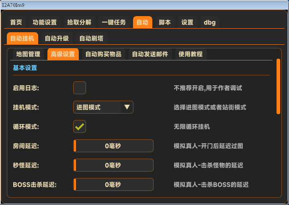289x205 pixels.
Task: Set the BOSS击杀延迟 slider
Action: pos(113,184)
